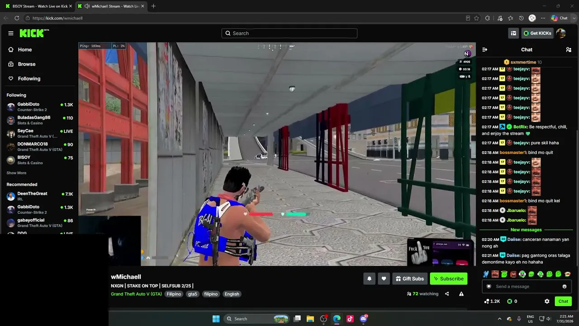Screen dimensions: 579x326
Task: Open chat settings gear
Action: (547, 302)
